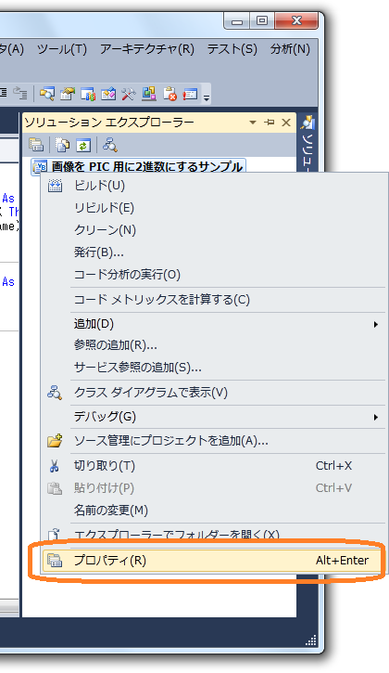Open the toolbar overflow options arrow
Viewport: 389px width, 673px height.
pos(207,98)
